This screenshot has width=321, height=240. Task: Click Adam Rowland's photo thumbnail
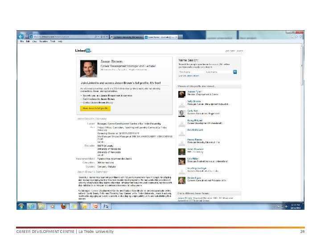click(x=182, y=152)
